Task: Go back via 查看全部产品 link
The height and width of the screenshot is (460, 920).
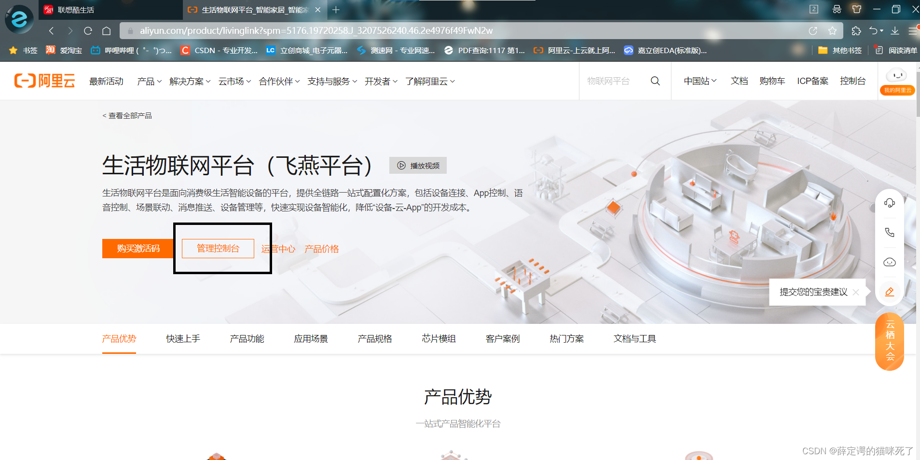Action: point(127,116)
